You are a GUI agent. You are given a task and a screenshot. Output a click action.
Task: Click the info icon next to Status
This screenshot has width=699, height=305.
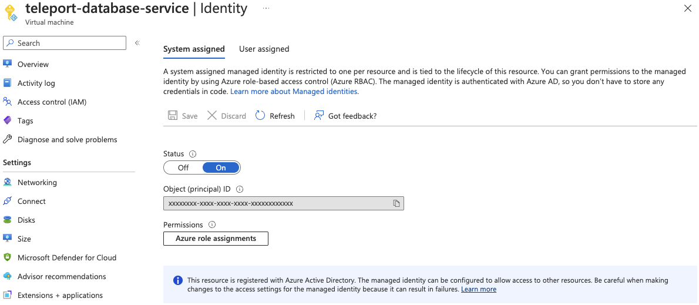193,154
